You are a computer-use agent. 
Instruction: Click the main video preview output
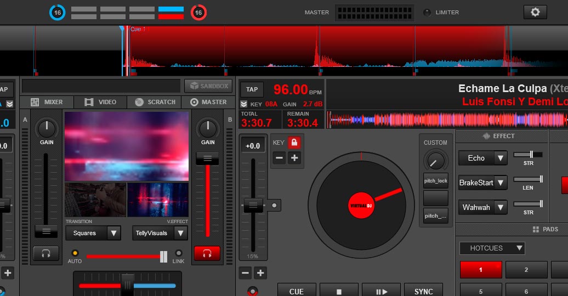coord(127,146)
